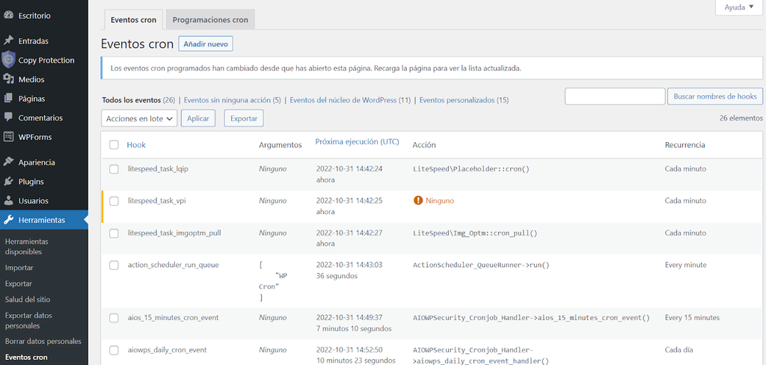
Task: Click the Escritorio dashboard icon
Action: coord(9,14)
